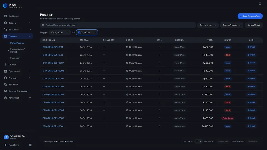View detail of order ORD-20261026-0011
This screenshot has width=267, height=150.
coord(251,47)
